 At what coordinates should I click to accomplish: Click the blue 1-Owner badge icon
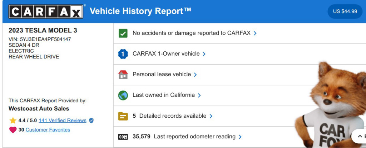tap(123, 54)
